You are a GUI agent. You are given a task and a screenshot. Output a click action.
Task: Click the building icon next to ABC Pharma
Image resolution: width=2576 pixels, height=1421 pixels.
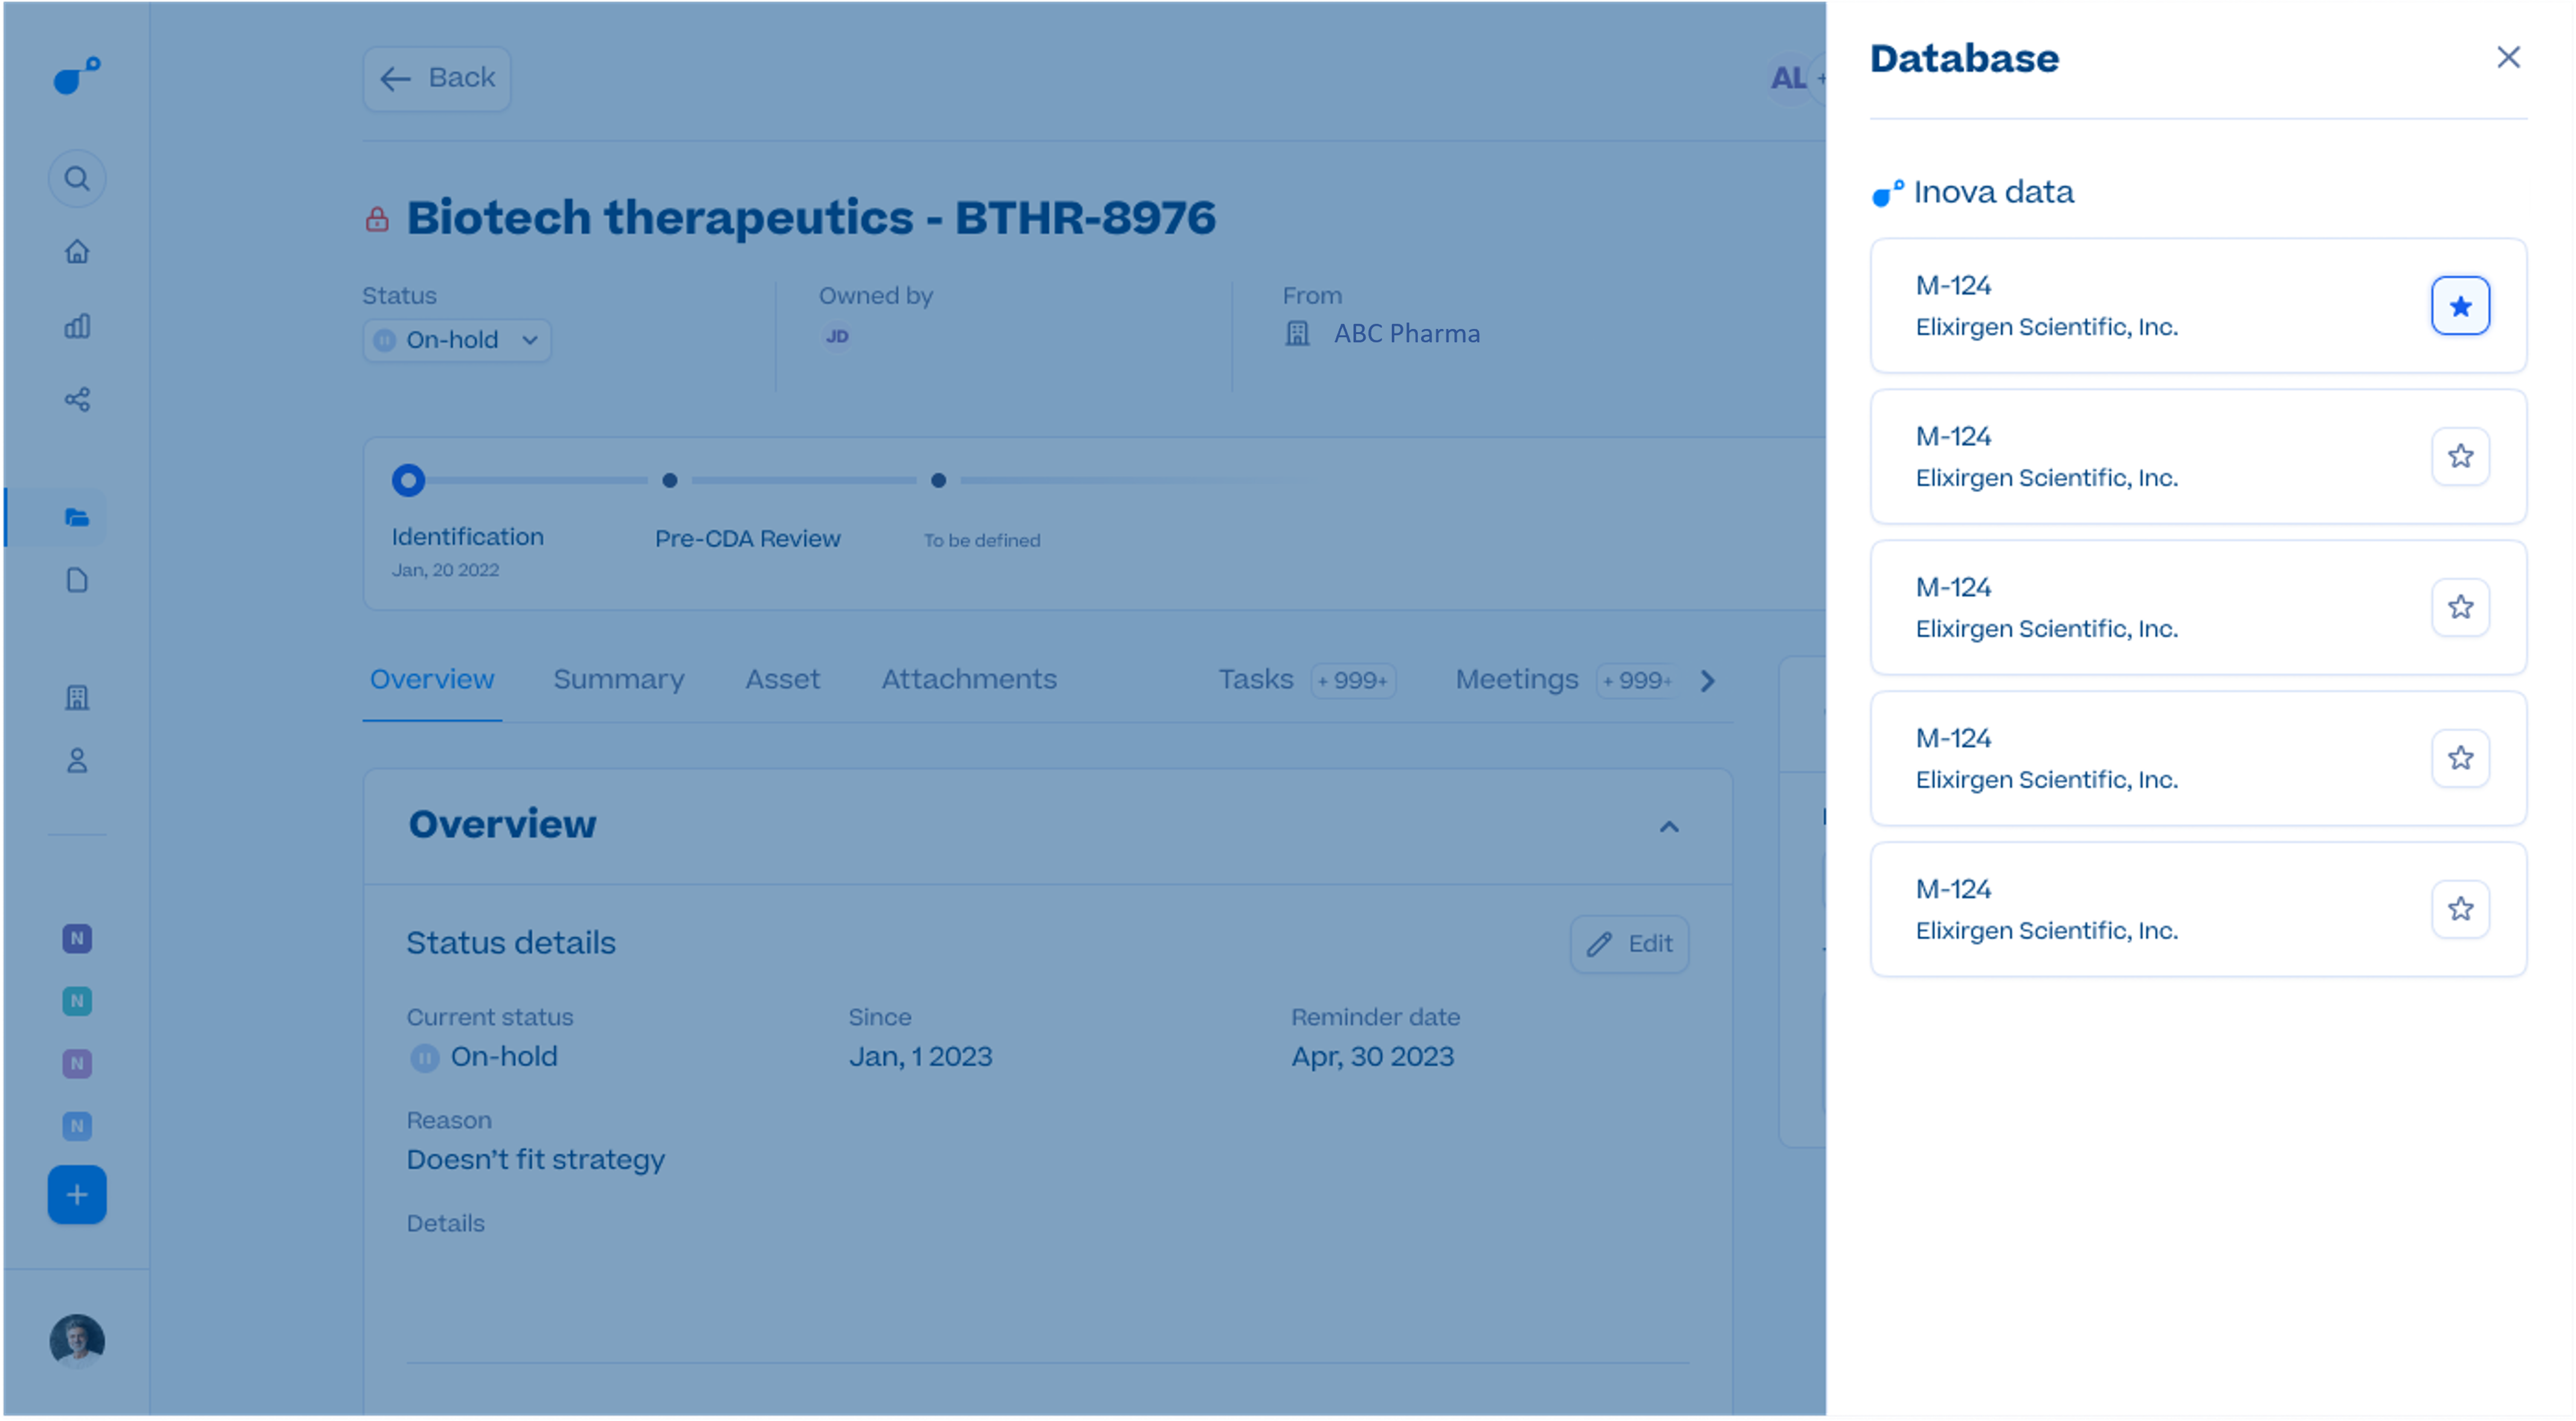(1297, 334)
